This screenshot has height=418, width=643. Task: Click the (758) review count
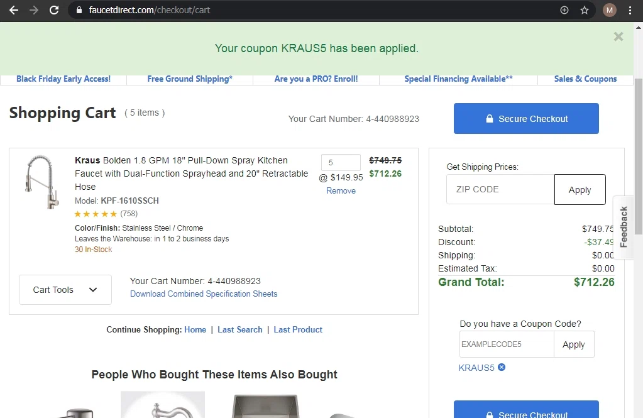click(129, 214)
